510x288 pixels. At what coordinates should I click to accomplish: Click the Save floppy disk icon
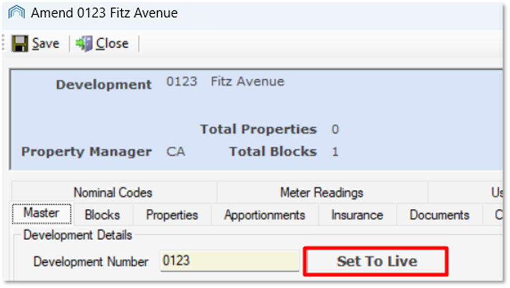point(20,43)
